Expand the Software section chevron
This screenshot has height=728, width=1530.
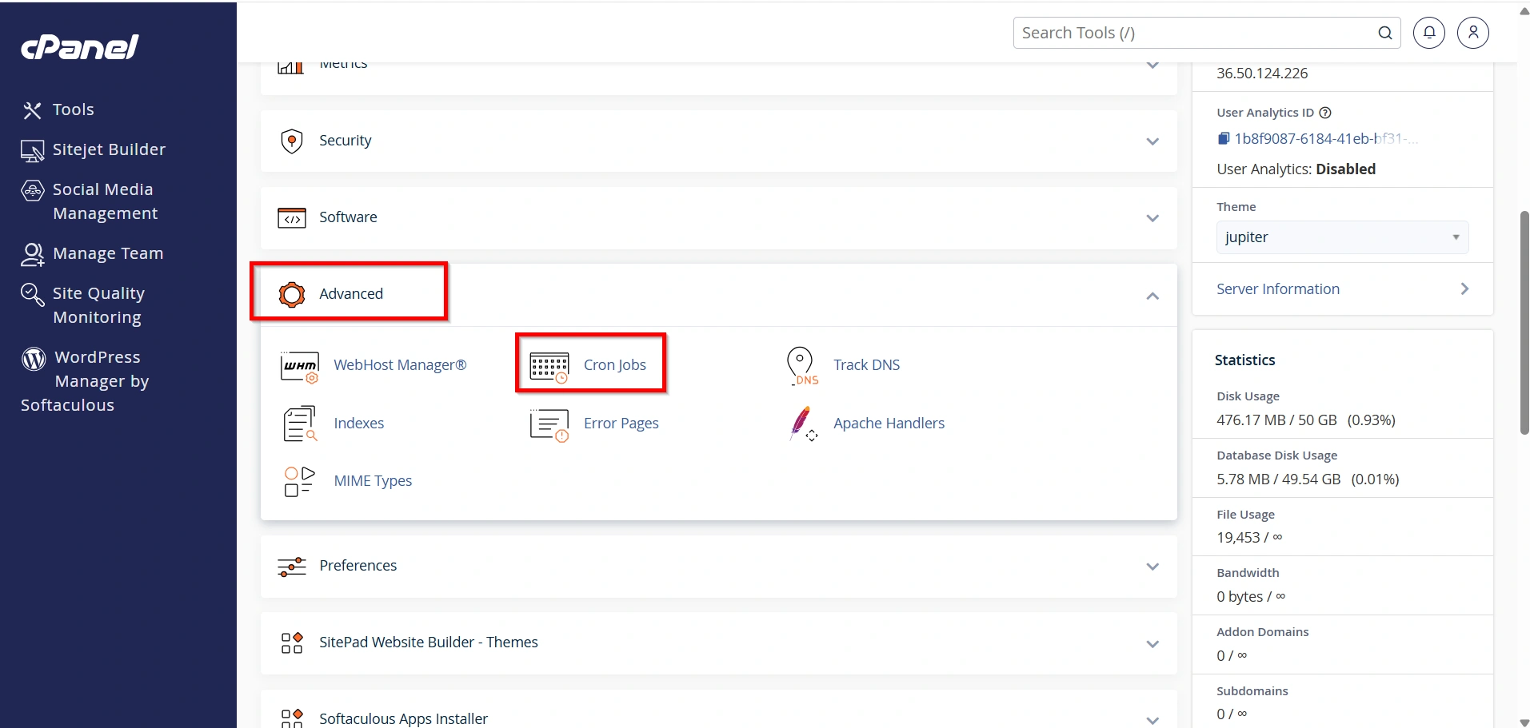(x=1152, y=218)
